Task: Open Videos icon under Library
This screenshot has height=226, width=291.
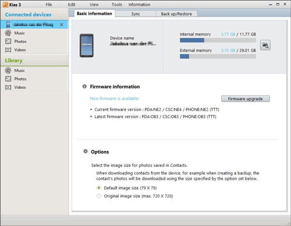Action: click(8, 87)
